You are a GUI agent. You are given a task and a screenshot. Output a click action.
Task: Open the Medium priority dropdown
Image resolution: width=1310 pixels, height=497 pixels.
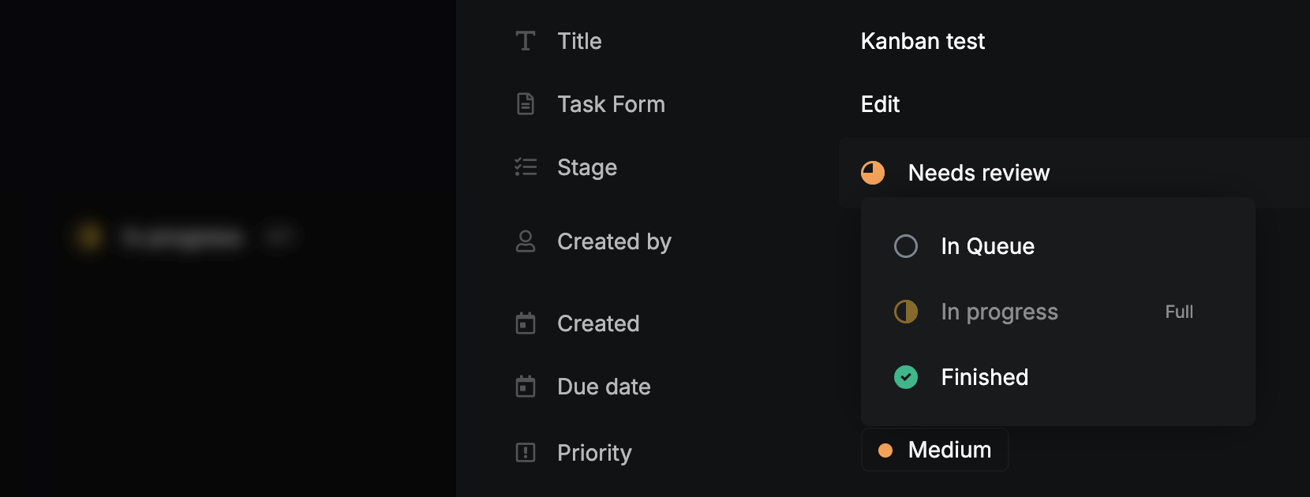(935, 450)
